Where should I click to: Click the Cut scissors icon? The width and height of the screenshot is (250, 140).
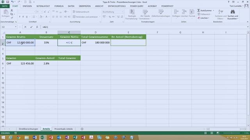12,10
